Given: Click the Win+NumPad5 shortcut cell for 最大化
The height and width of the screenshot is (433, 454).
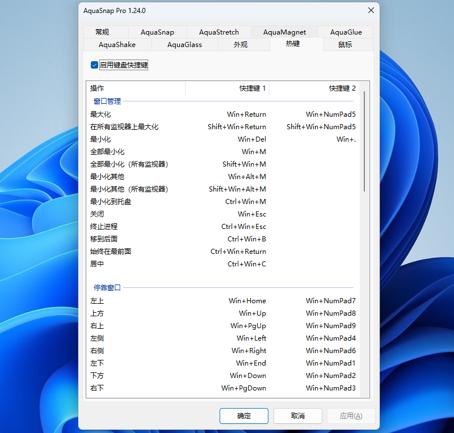Looking at the screenshot, I should (x=331, y=114).
